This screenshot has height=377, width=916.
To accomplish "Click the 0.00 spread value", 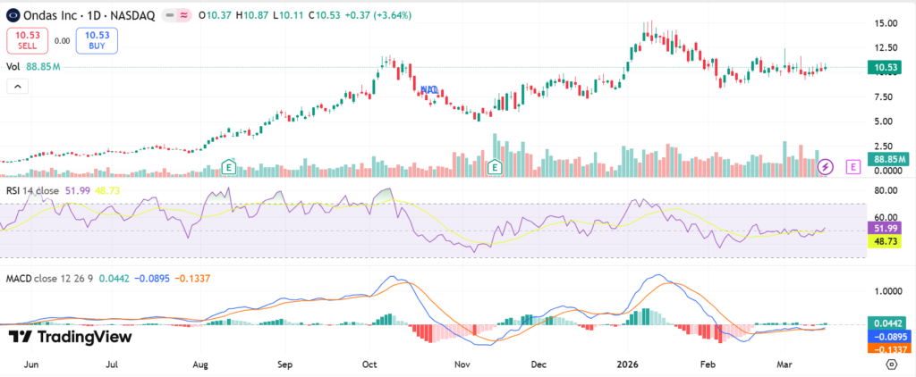I will [62, 41].
